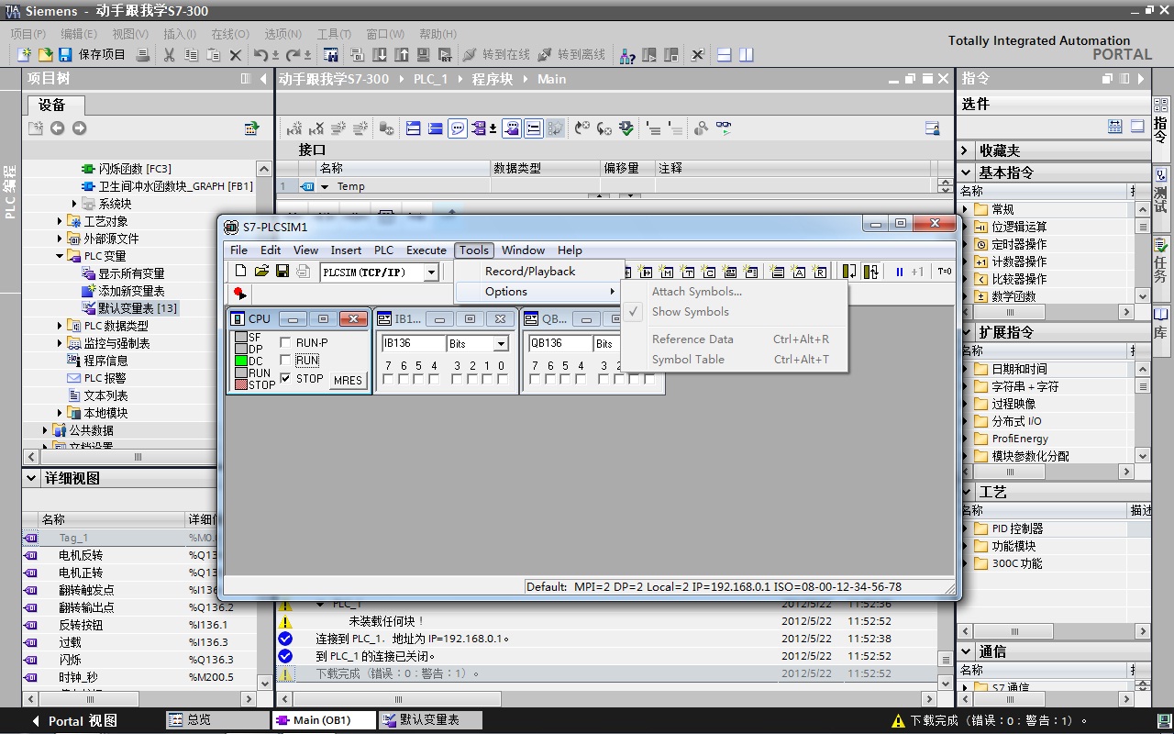
Task: Open the Bits format dropdown of IB136
Action: 501,344
